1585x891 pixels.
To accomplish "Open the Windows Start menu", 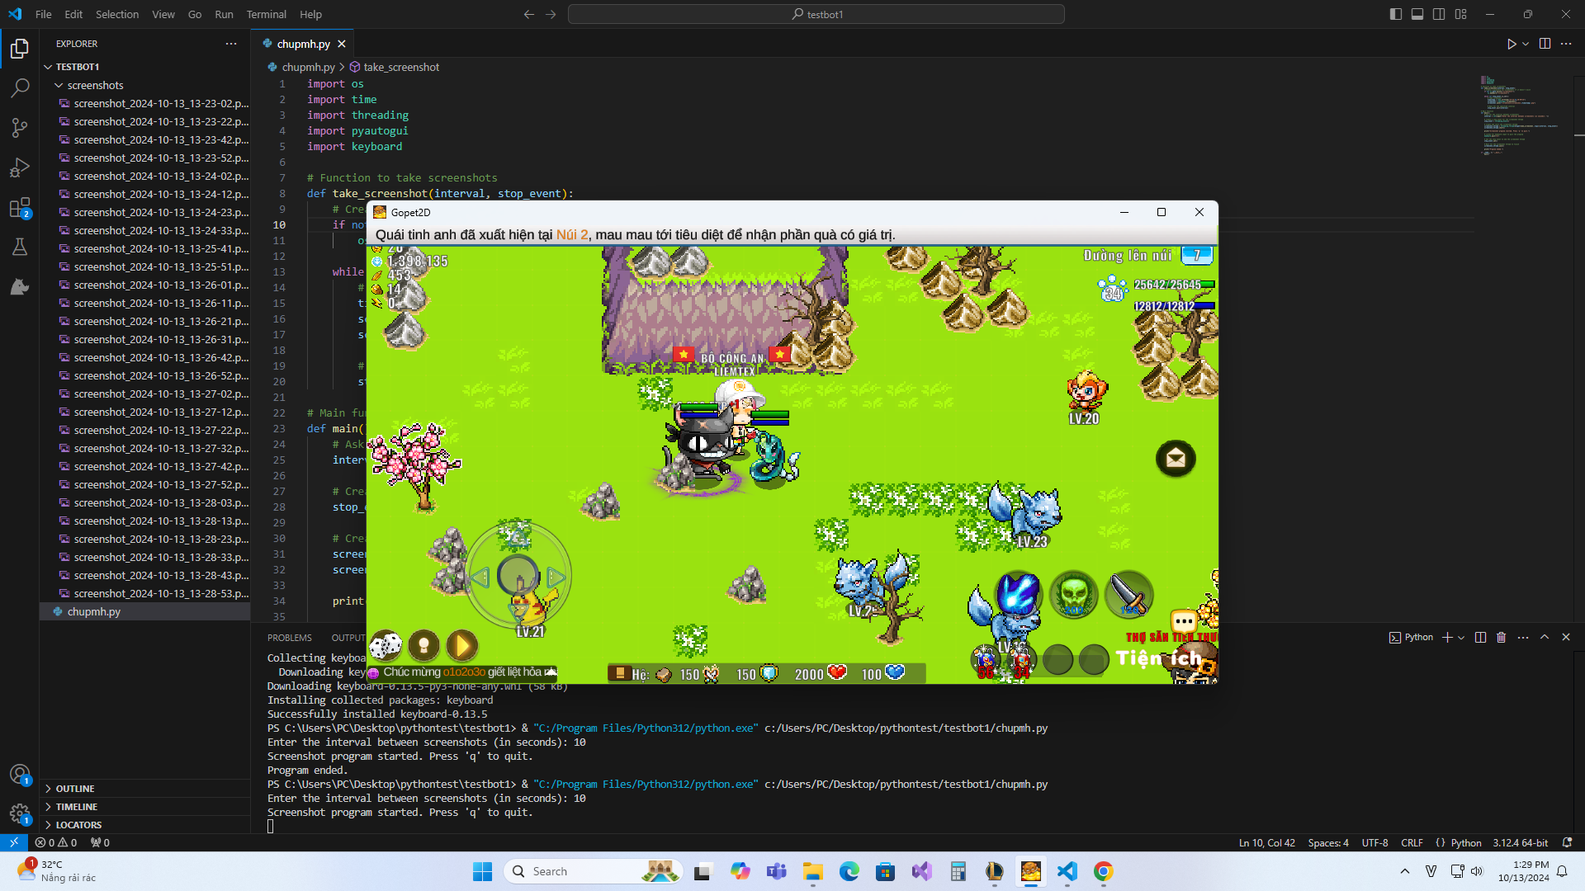I will [x=482, y=871].
